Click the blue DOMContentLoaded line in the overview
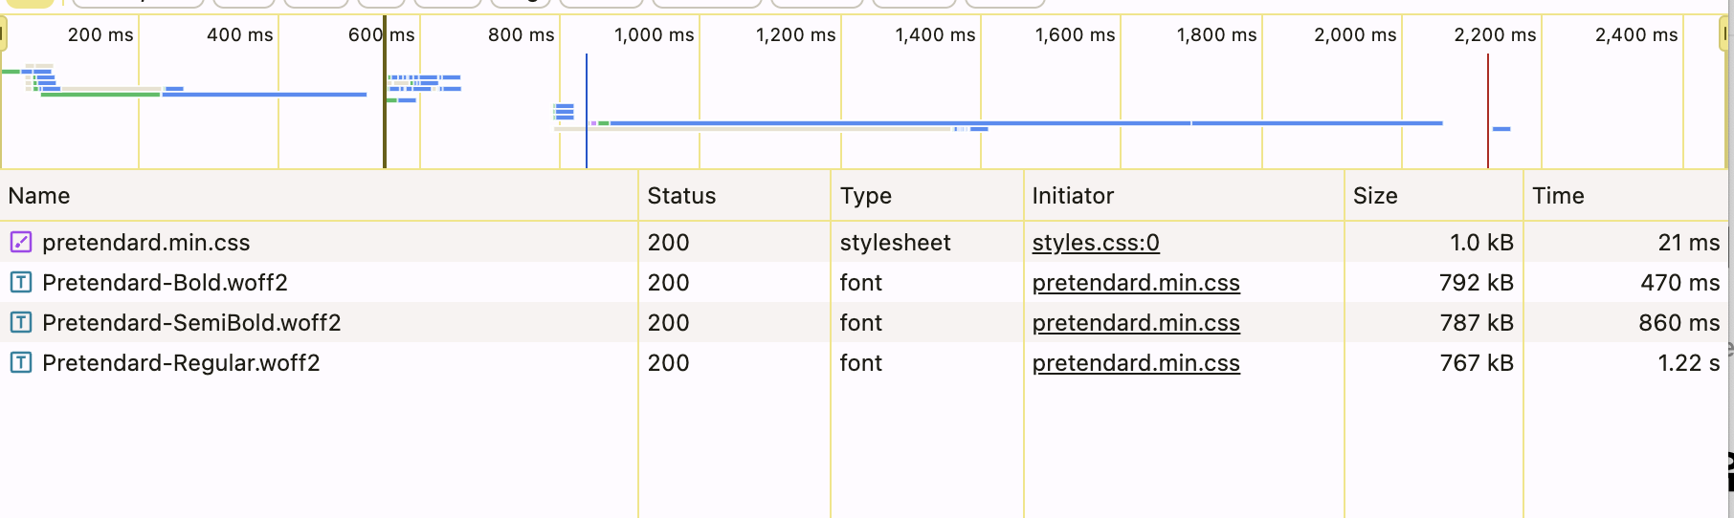Image resolution: width=1734 pixels, height=518 pixels. click(587, 111)
